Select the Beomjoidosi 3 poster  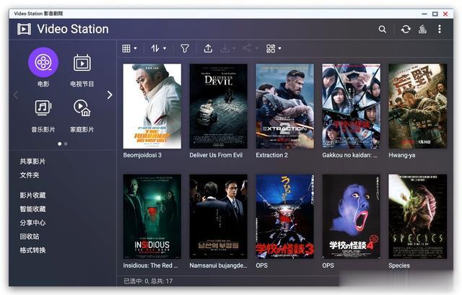pos(152,106)
